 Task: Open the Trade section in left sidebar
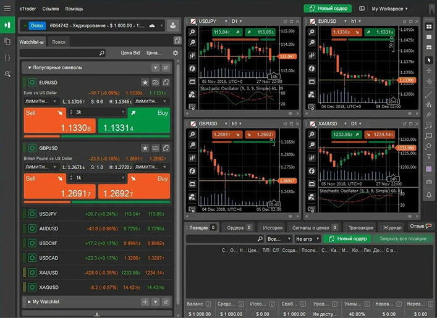pos(7,25)
